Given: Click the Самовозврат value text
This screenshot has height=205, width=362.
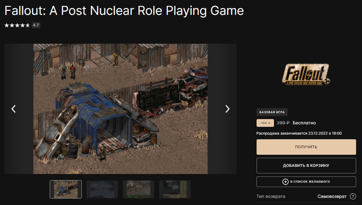Looking at the screenshot, I should tap(332, 196).
